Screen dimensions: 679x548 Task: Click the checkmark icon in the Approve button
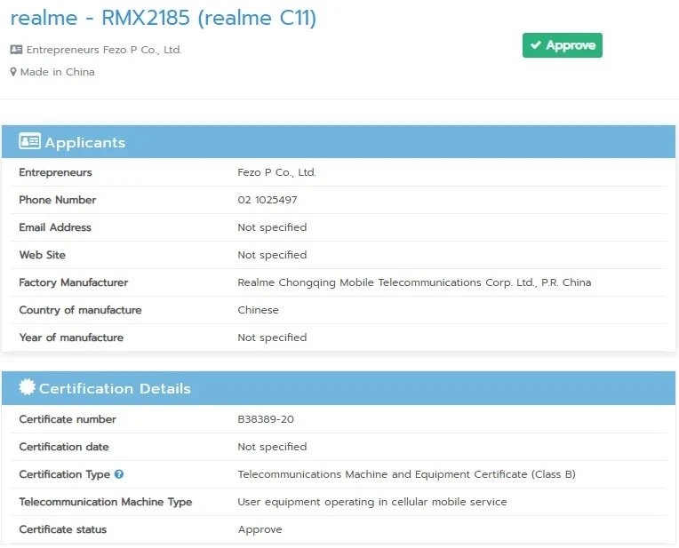coord(536,44)
